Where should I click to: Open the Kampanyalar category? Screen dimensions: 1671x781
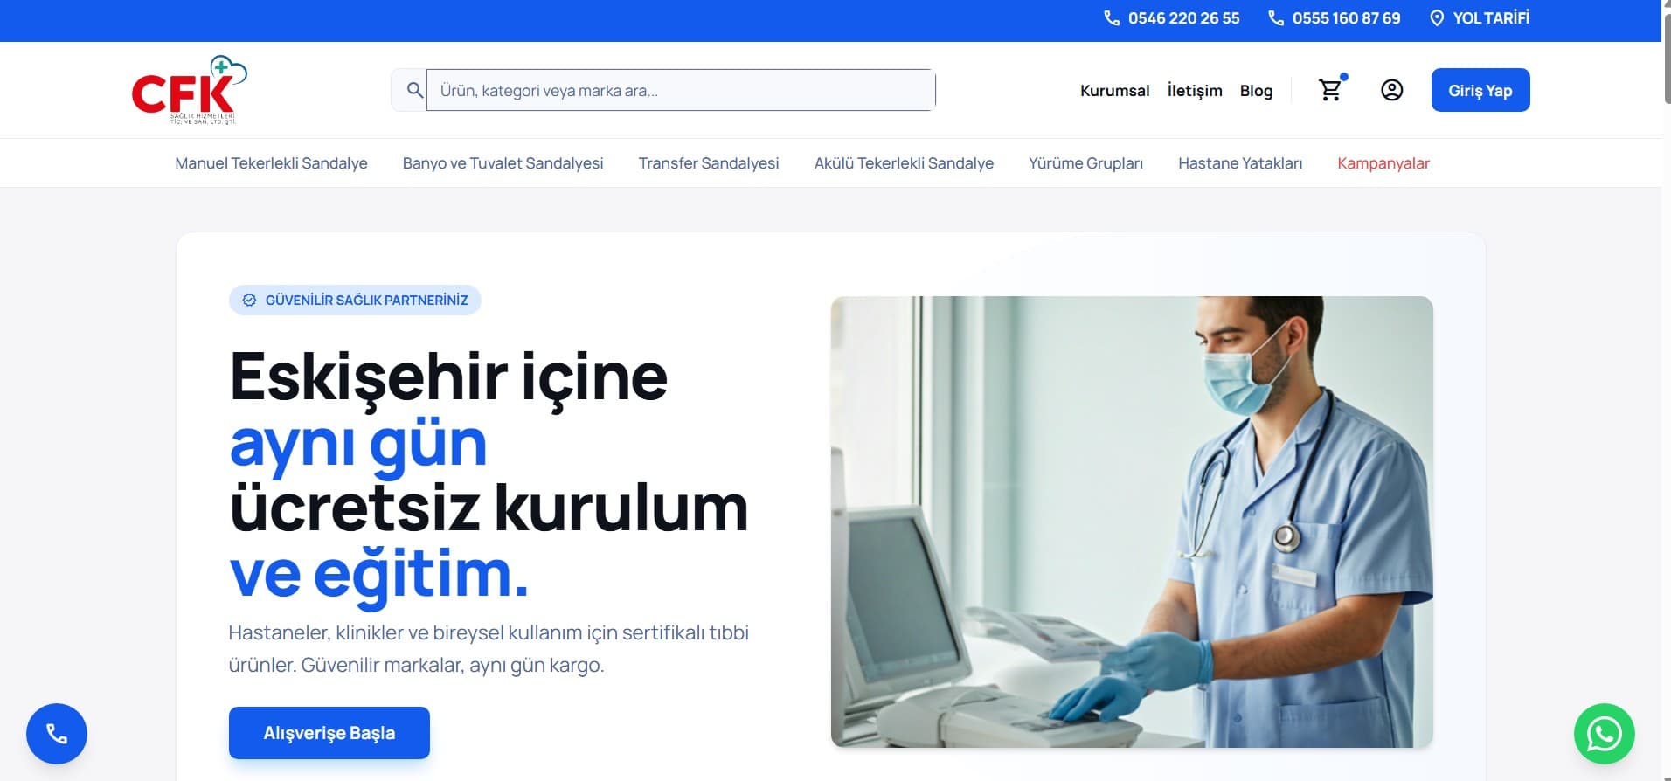(x=1383, y=163)
